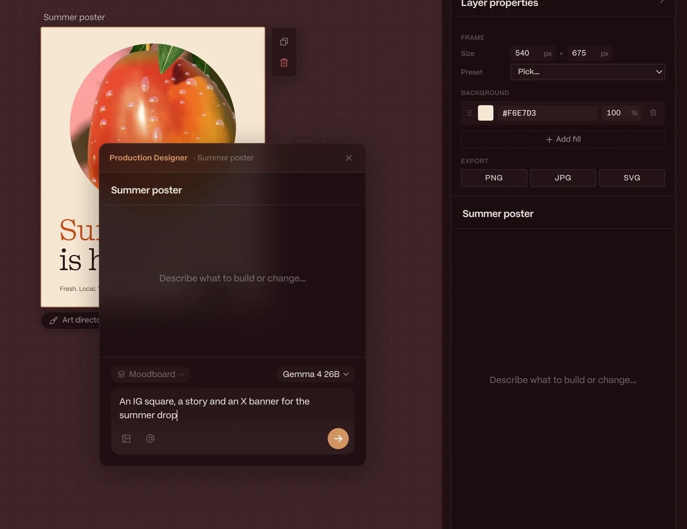Click the right panel's 'Describe what to build' placeholder
687x529 pixels.
[x=563, y=380]
